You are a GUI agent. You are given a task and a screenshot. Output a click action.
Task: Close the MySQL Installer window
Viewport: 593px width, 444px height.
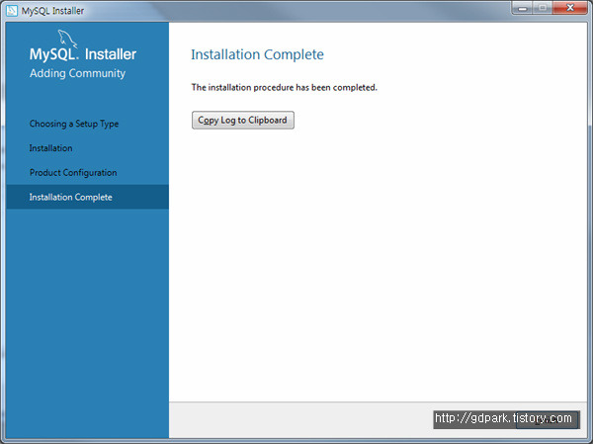(570, 8)
